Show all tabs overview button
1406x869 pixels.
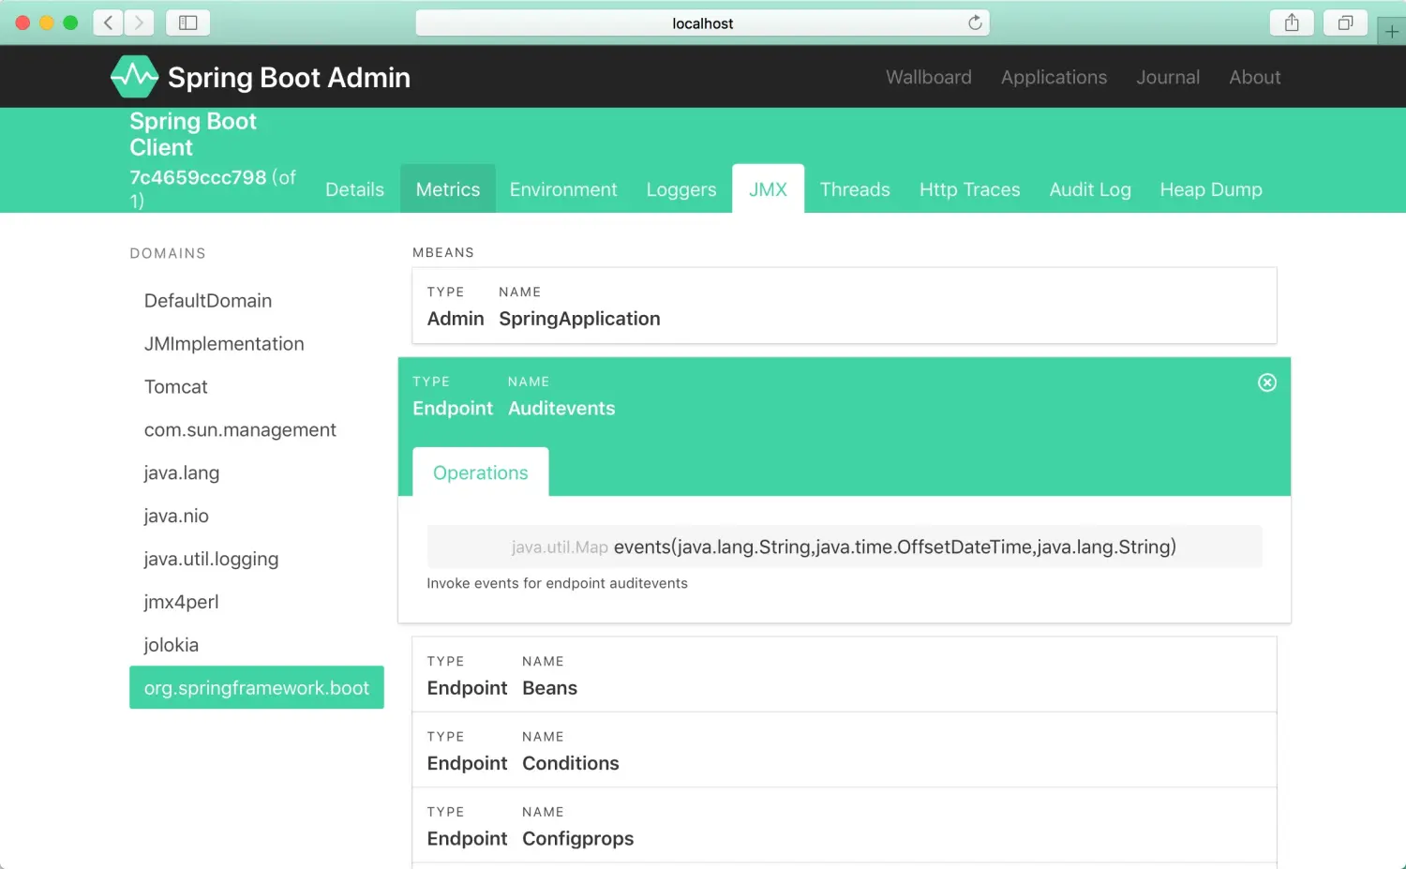pos(1345,22)
